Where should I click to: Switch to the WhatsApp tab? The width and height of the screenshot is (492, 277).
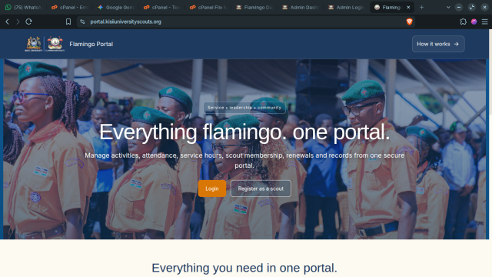(x=24, y=7)
